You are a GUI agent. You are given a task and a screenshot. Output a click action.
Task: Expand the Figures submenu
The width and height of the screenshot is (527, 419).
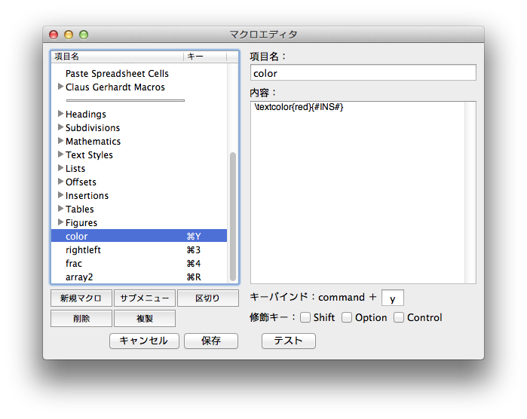pyautogui.click(x=60, y=222)
